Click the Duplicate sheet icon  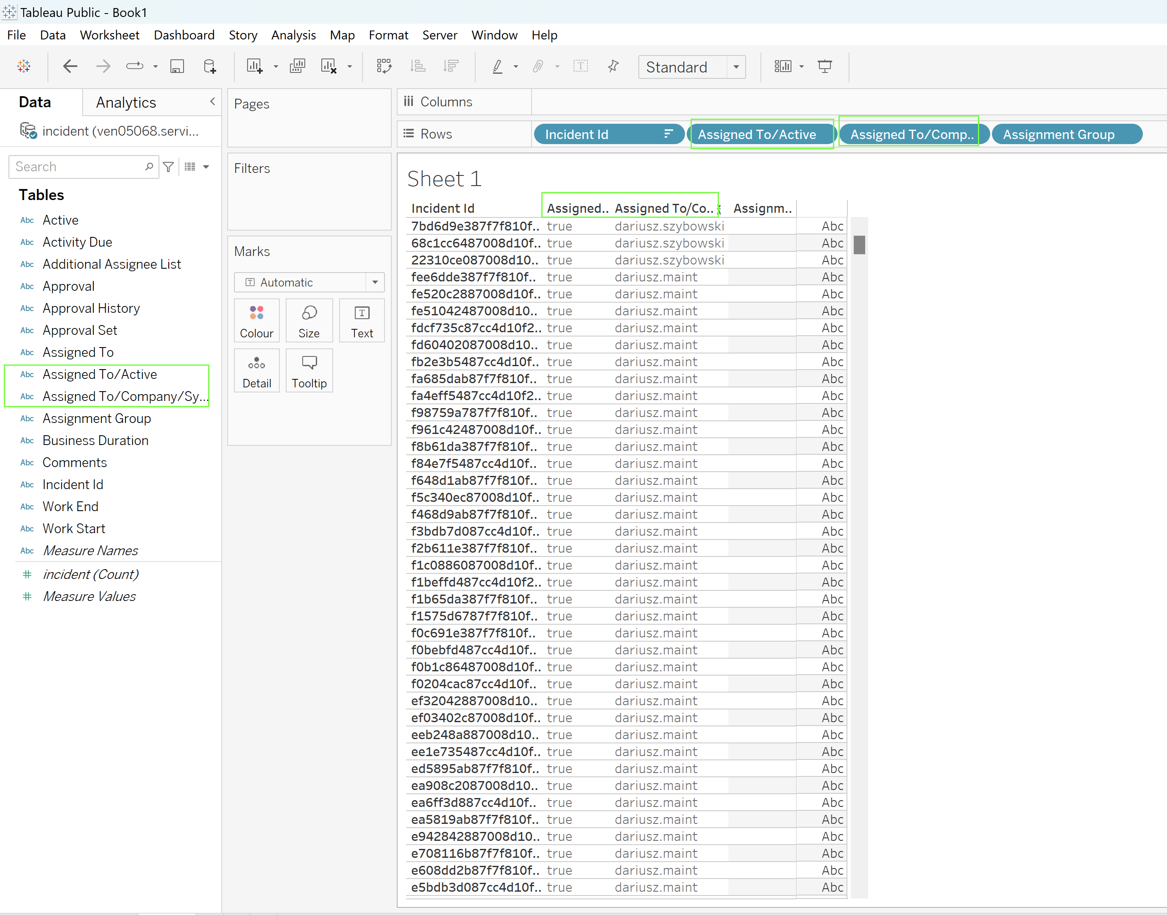297,67
